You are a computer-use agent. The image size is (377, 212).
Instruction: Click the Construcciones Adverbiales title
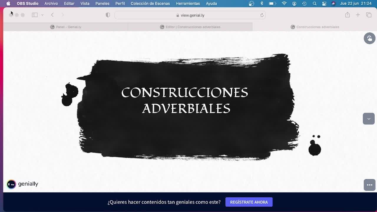185,100
